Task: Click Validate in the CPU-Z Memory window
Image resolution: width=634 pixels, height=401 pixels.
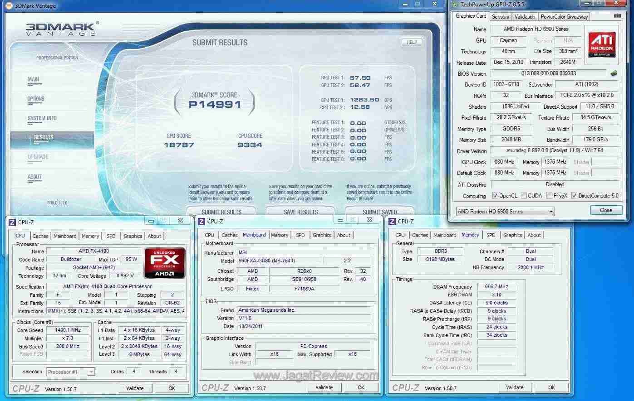Action: tap(514, 387)
